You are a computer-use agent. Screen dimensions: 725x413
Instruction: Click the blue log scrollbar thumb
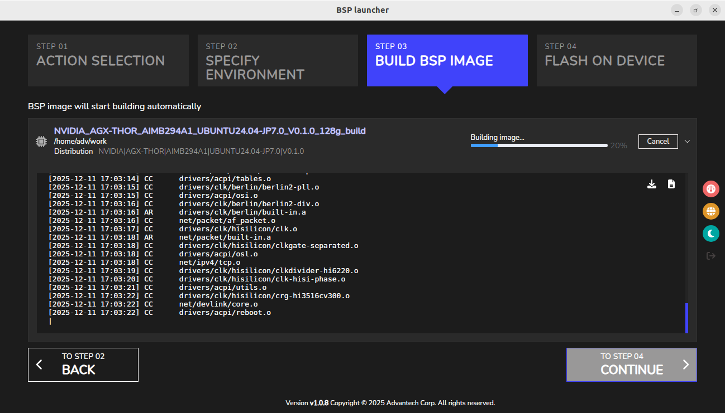686,318
